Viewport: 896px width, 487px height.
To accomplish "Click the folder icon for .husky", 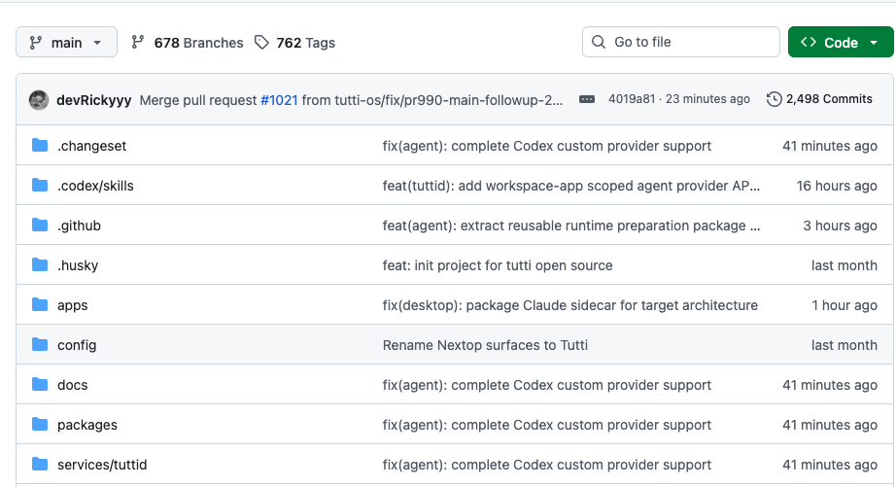I will tap(40, 264).
